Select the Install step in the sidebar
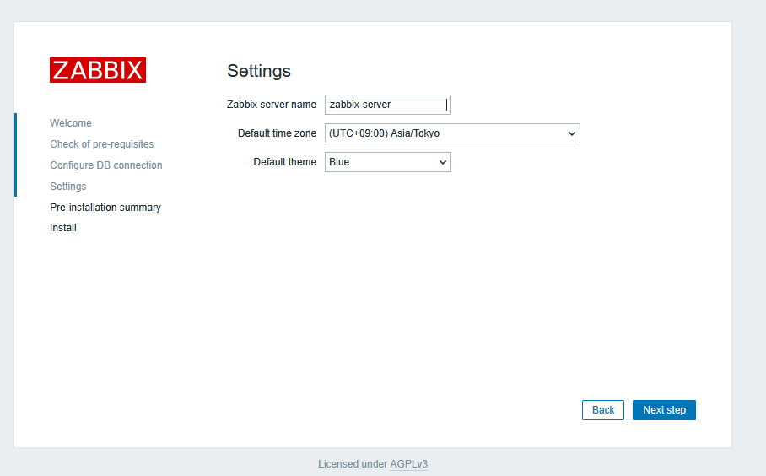 [x=63, y=228]
